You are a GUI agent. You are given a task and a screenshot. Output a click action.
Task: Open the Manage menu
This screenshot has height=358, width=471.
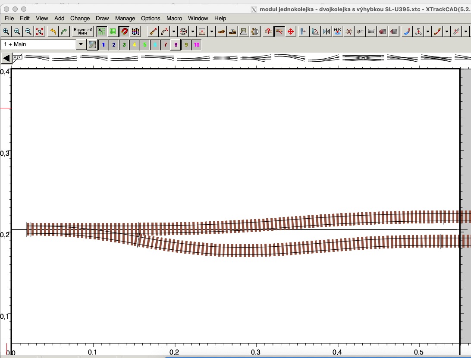click(x=125, y=18)
